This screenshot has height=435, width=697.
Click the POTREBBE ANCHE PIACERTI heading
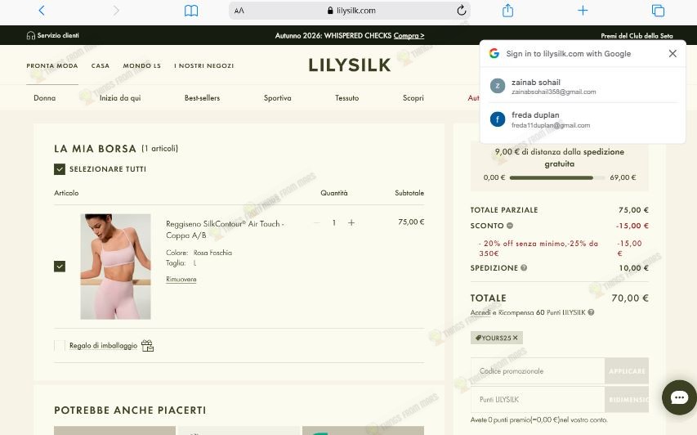click(x=130, y=410)
